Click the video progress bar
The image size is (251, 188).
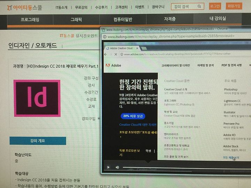187,168
